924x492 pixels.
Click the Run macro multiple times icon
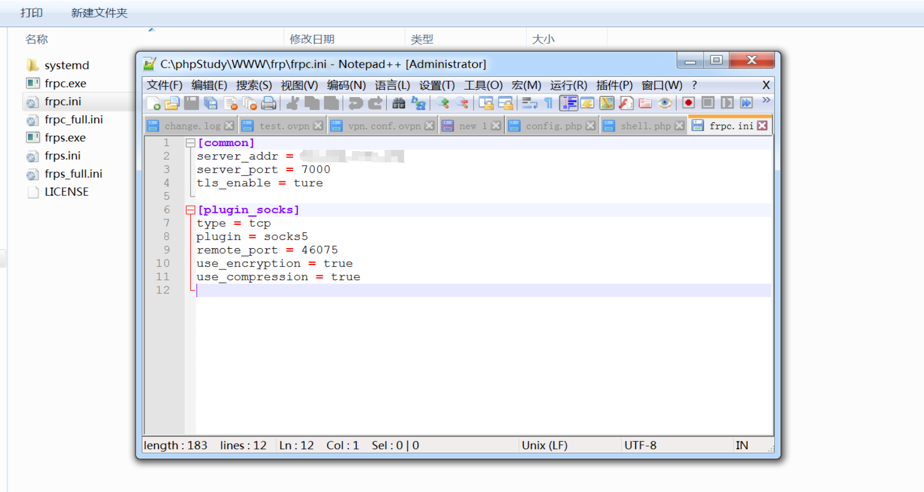tap(746, 103)
